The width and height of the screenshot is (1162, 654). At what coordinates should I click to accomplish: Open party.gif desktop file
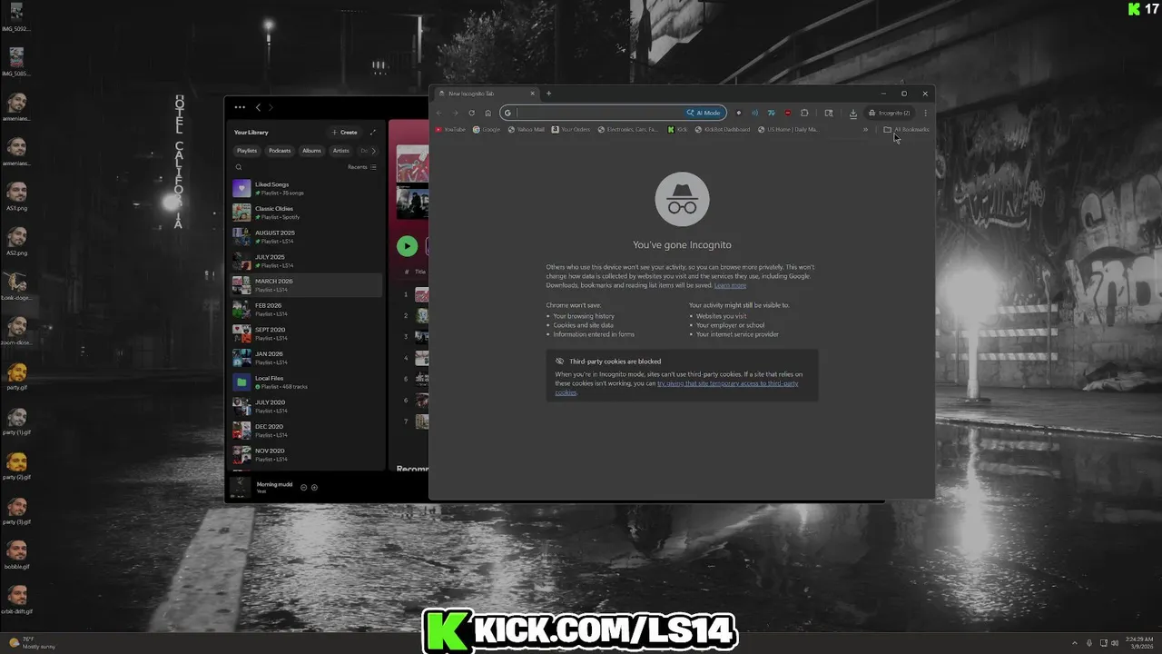pos(16,376)
